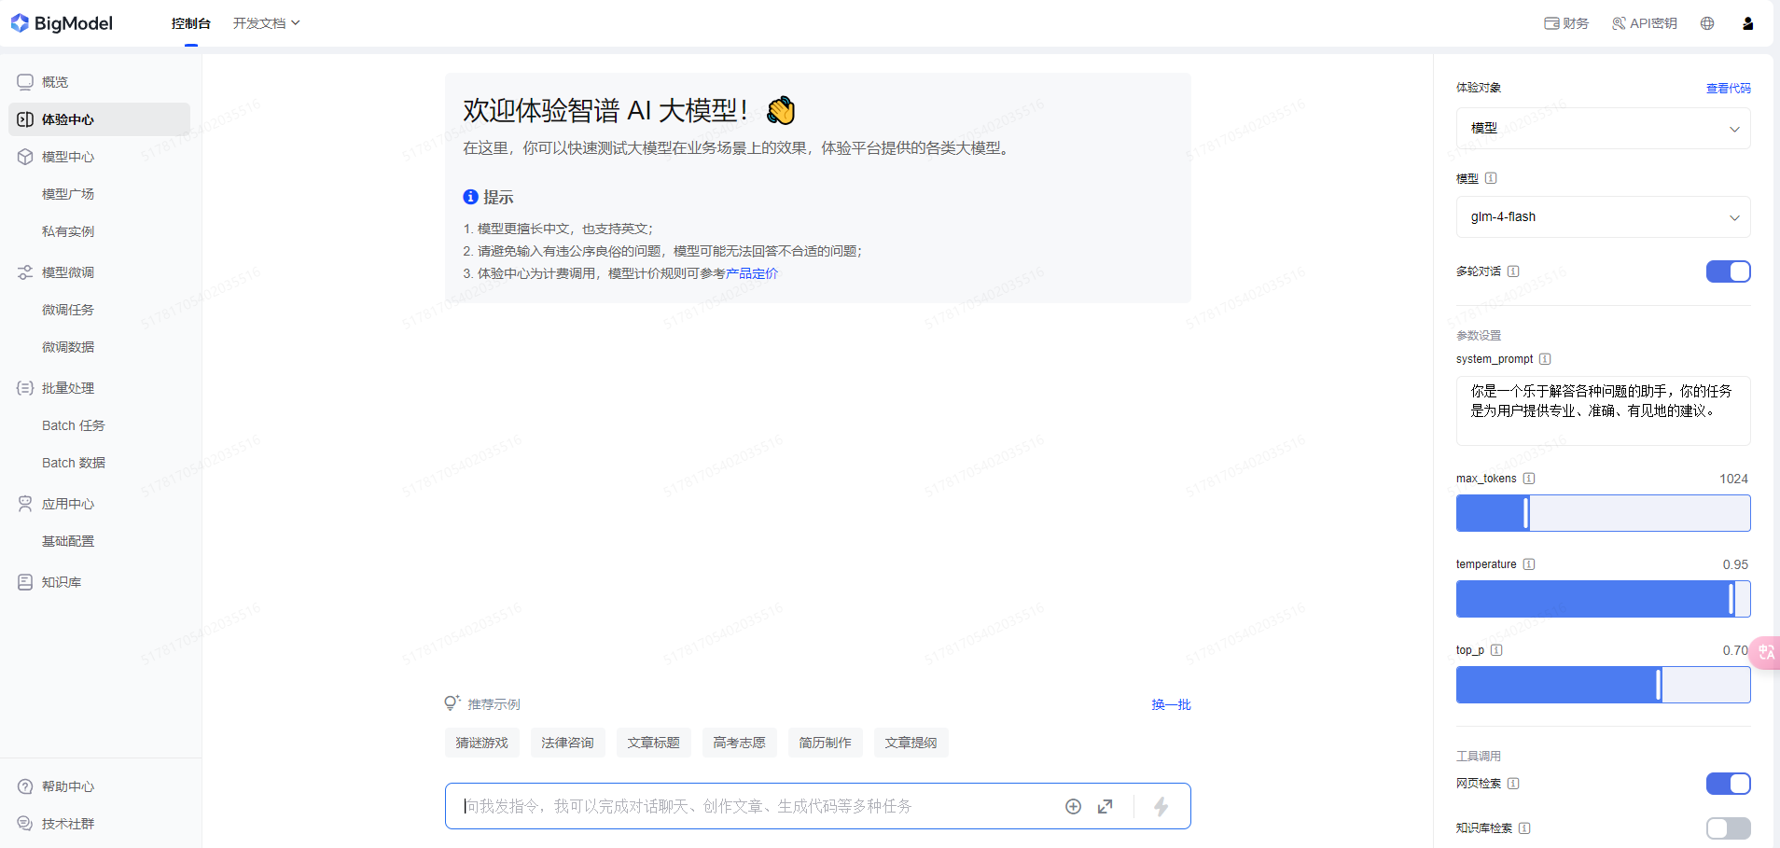
Task: Open 模型广场 in the sidebar
Action: click(x=68, y=194)
